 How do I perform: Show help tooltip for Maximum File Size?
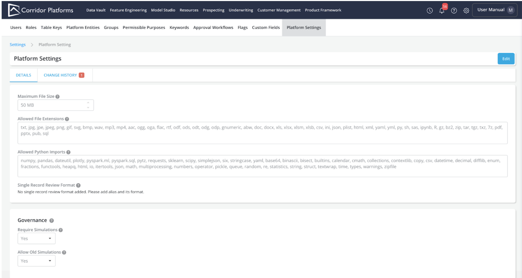[58, 96]
